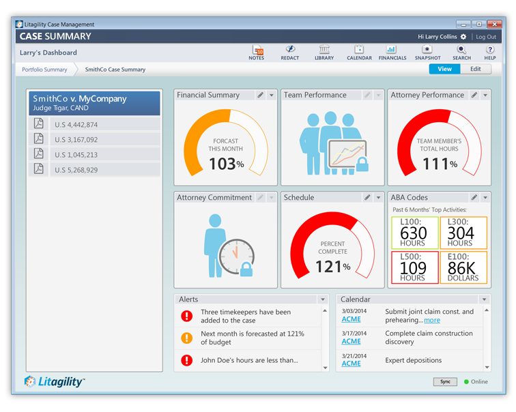The image size is (516, 412).
Task: Select 'U.S 5,268,929' document row
Action: coord(105,170)
